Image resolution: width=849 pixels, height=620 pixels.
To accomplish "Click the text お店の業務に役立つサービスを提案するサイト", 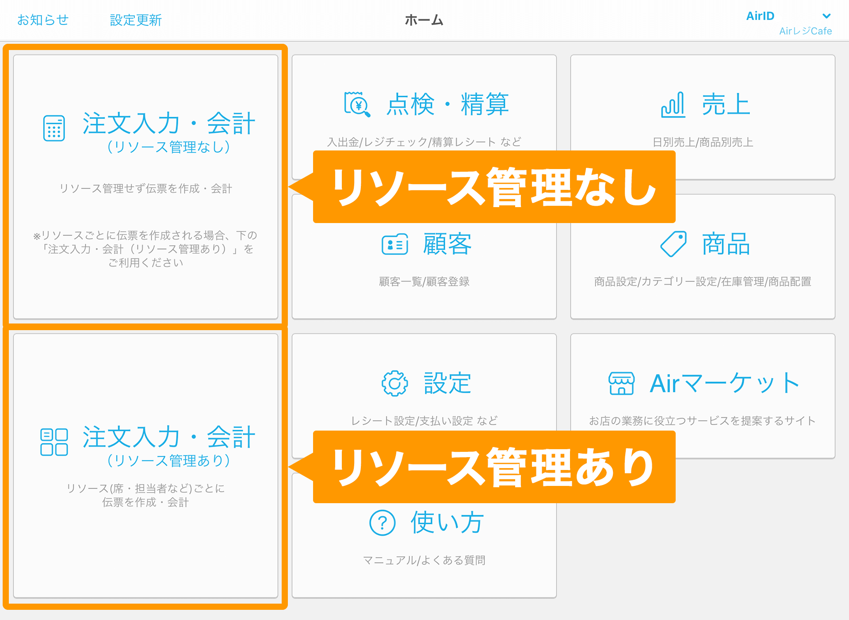I will [703, 421].
